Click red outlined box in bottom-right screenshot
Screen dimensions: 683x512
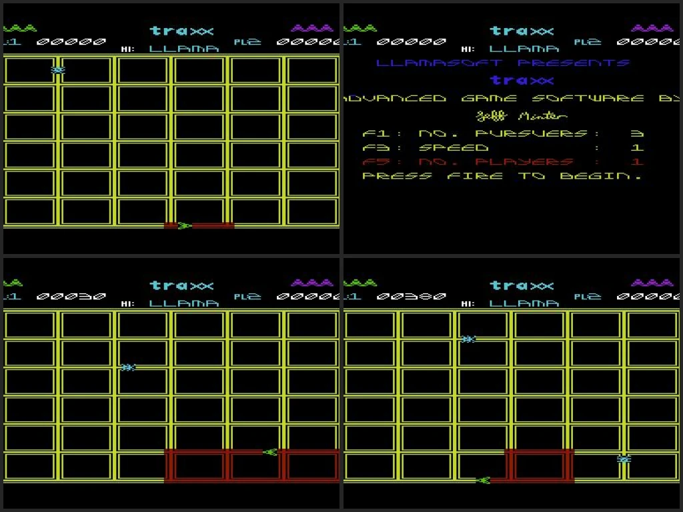pos(540,465)
